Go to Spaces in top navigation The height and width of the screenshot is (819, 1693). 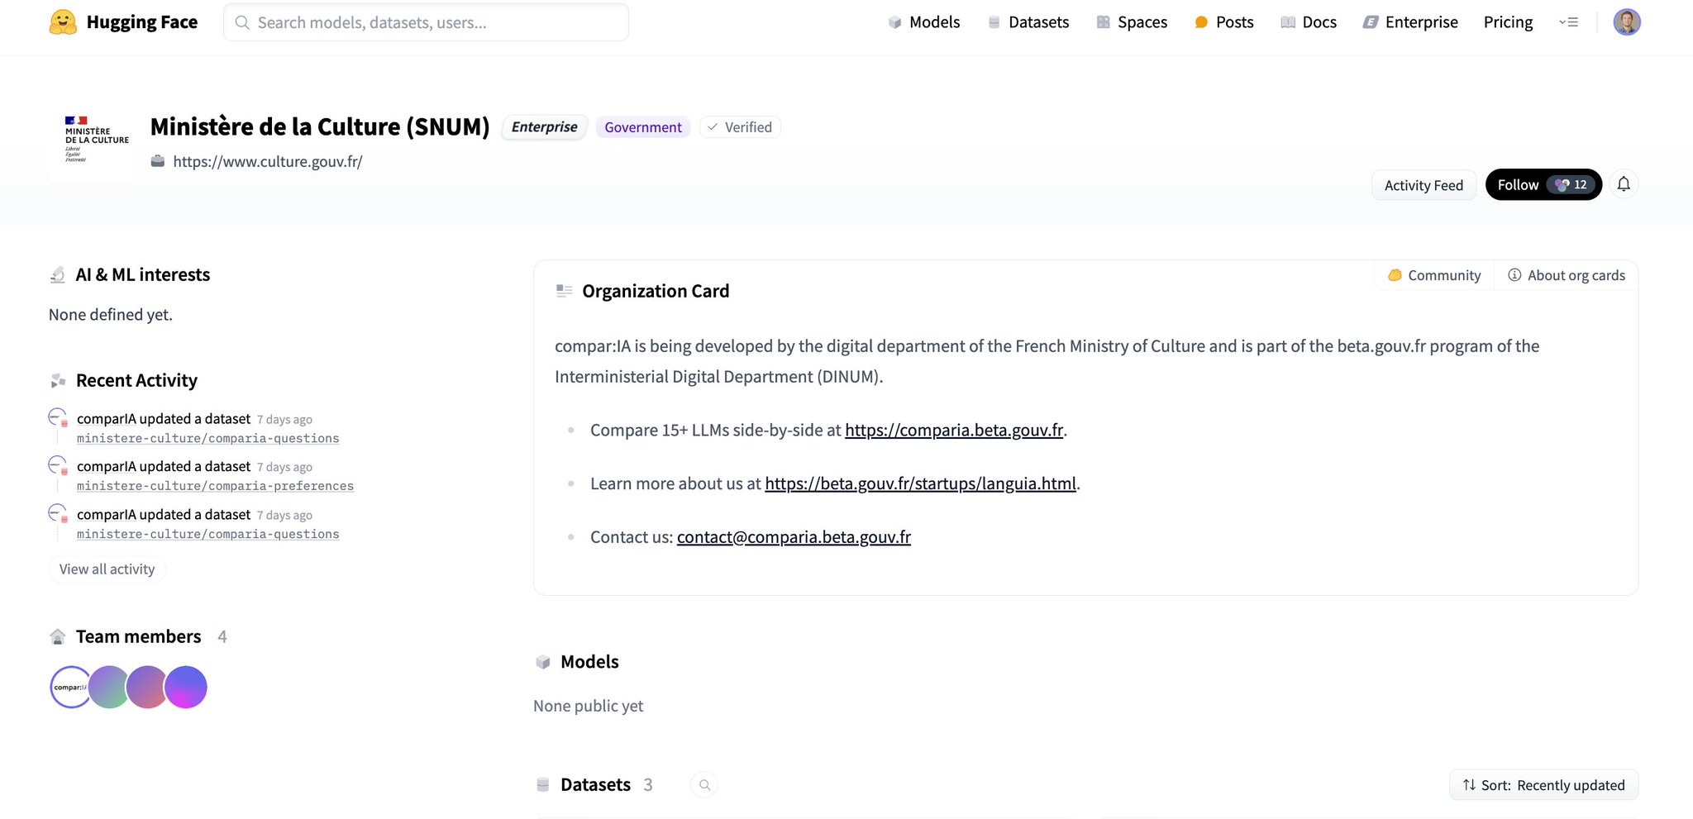[1132, 22]
